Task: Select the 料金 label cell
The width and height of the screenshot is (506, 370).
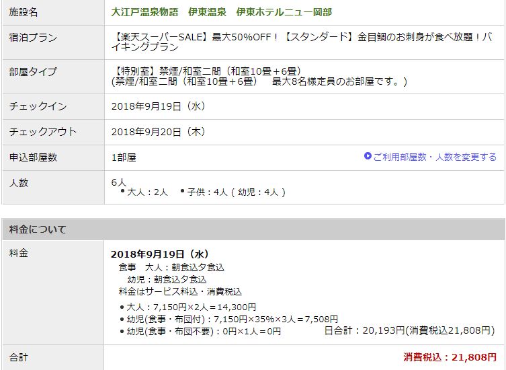Action: coord(53,292)
